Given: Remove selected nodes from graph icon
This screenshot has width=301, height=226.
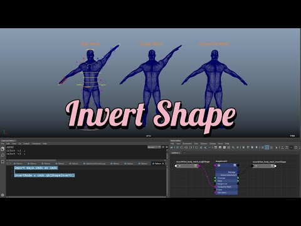Looking at the screenshot, I should coord(206,148).
